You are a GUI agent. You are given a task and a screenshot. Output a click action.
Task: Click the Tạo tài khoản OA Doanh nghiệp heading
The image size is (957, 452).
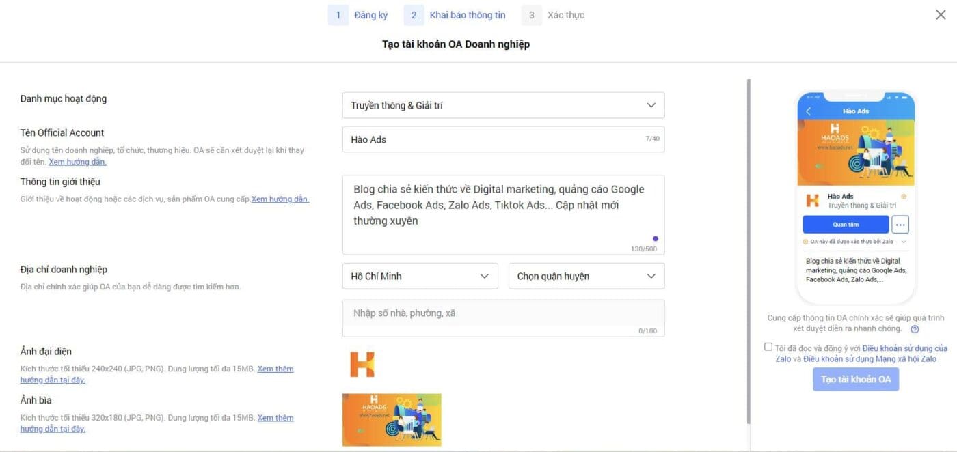456,44
